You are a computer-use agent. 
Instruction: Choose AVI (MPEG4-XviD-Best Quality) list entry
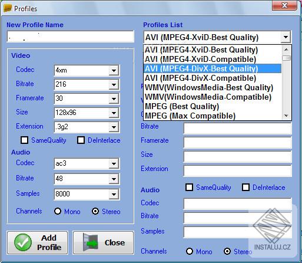[x=213, y=50]
